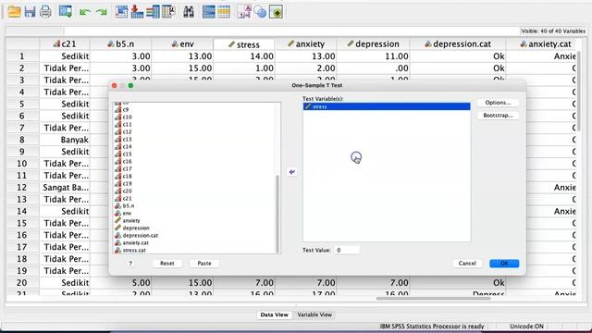
Task: Select c19 in the dialog variable list
Action: click(127, 183)
